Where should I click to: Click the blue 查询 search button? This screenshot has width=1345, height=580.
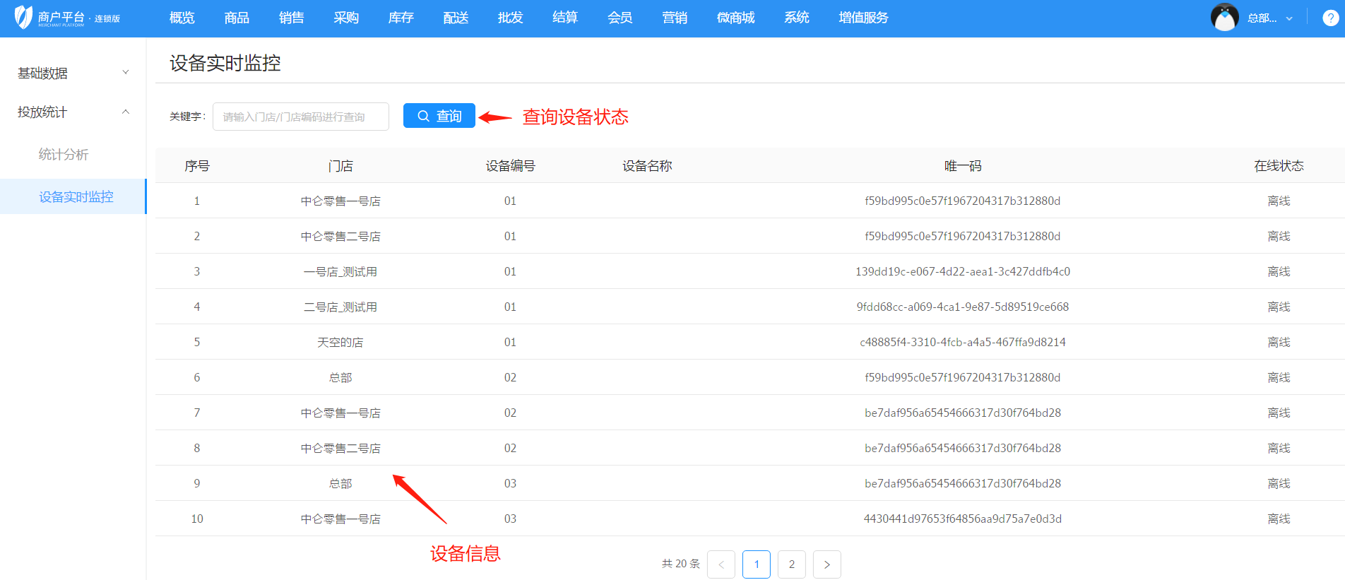click(439, 116)
